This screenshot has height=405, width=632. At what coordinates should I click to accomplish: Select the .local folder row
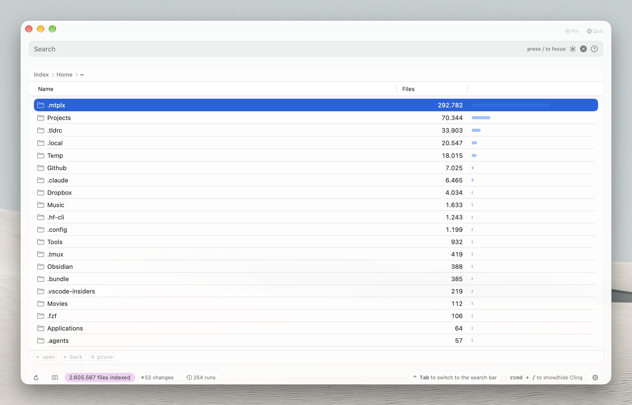[316, 143]
